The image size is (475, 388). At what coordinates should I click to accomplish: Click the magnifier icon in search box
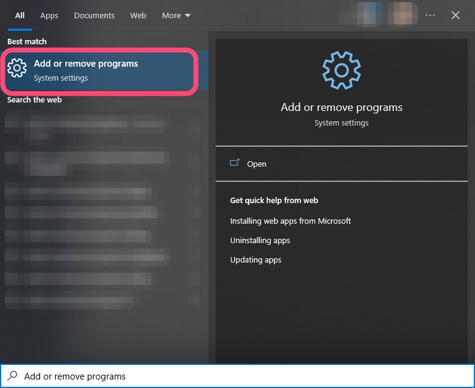click(12, 376)
